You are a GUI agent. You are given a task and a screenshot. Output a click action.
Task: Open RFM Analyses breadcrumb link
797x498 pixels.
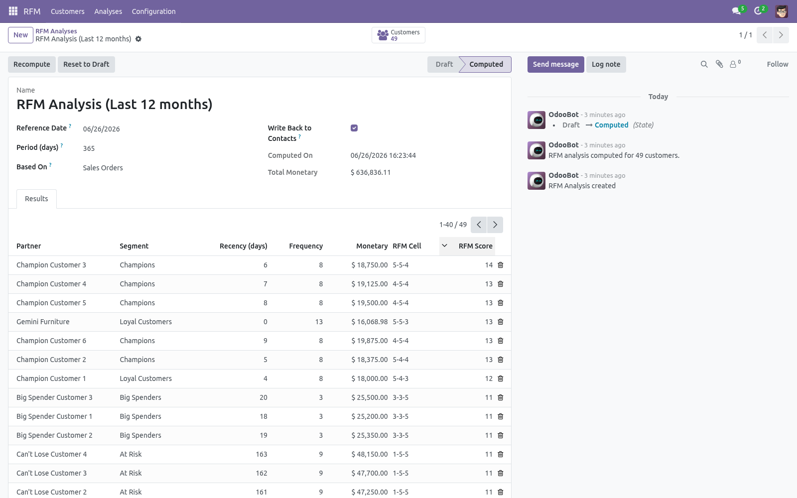(x=56, y=31)
